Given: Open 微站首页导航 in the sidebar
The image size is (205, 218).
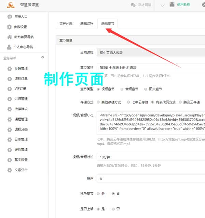Looking at the screenshot, I should [24, 37].
